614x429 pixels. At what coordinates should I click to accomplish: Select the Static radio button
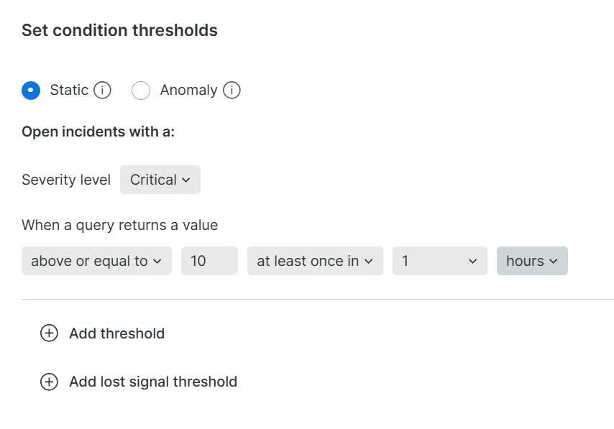click(x=31, y=91)
